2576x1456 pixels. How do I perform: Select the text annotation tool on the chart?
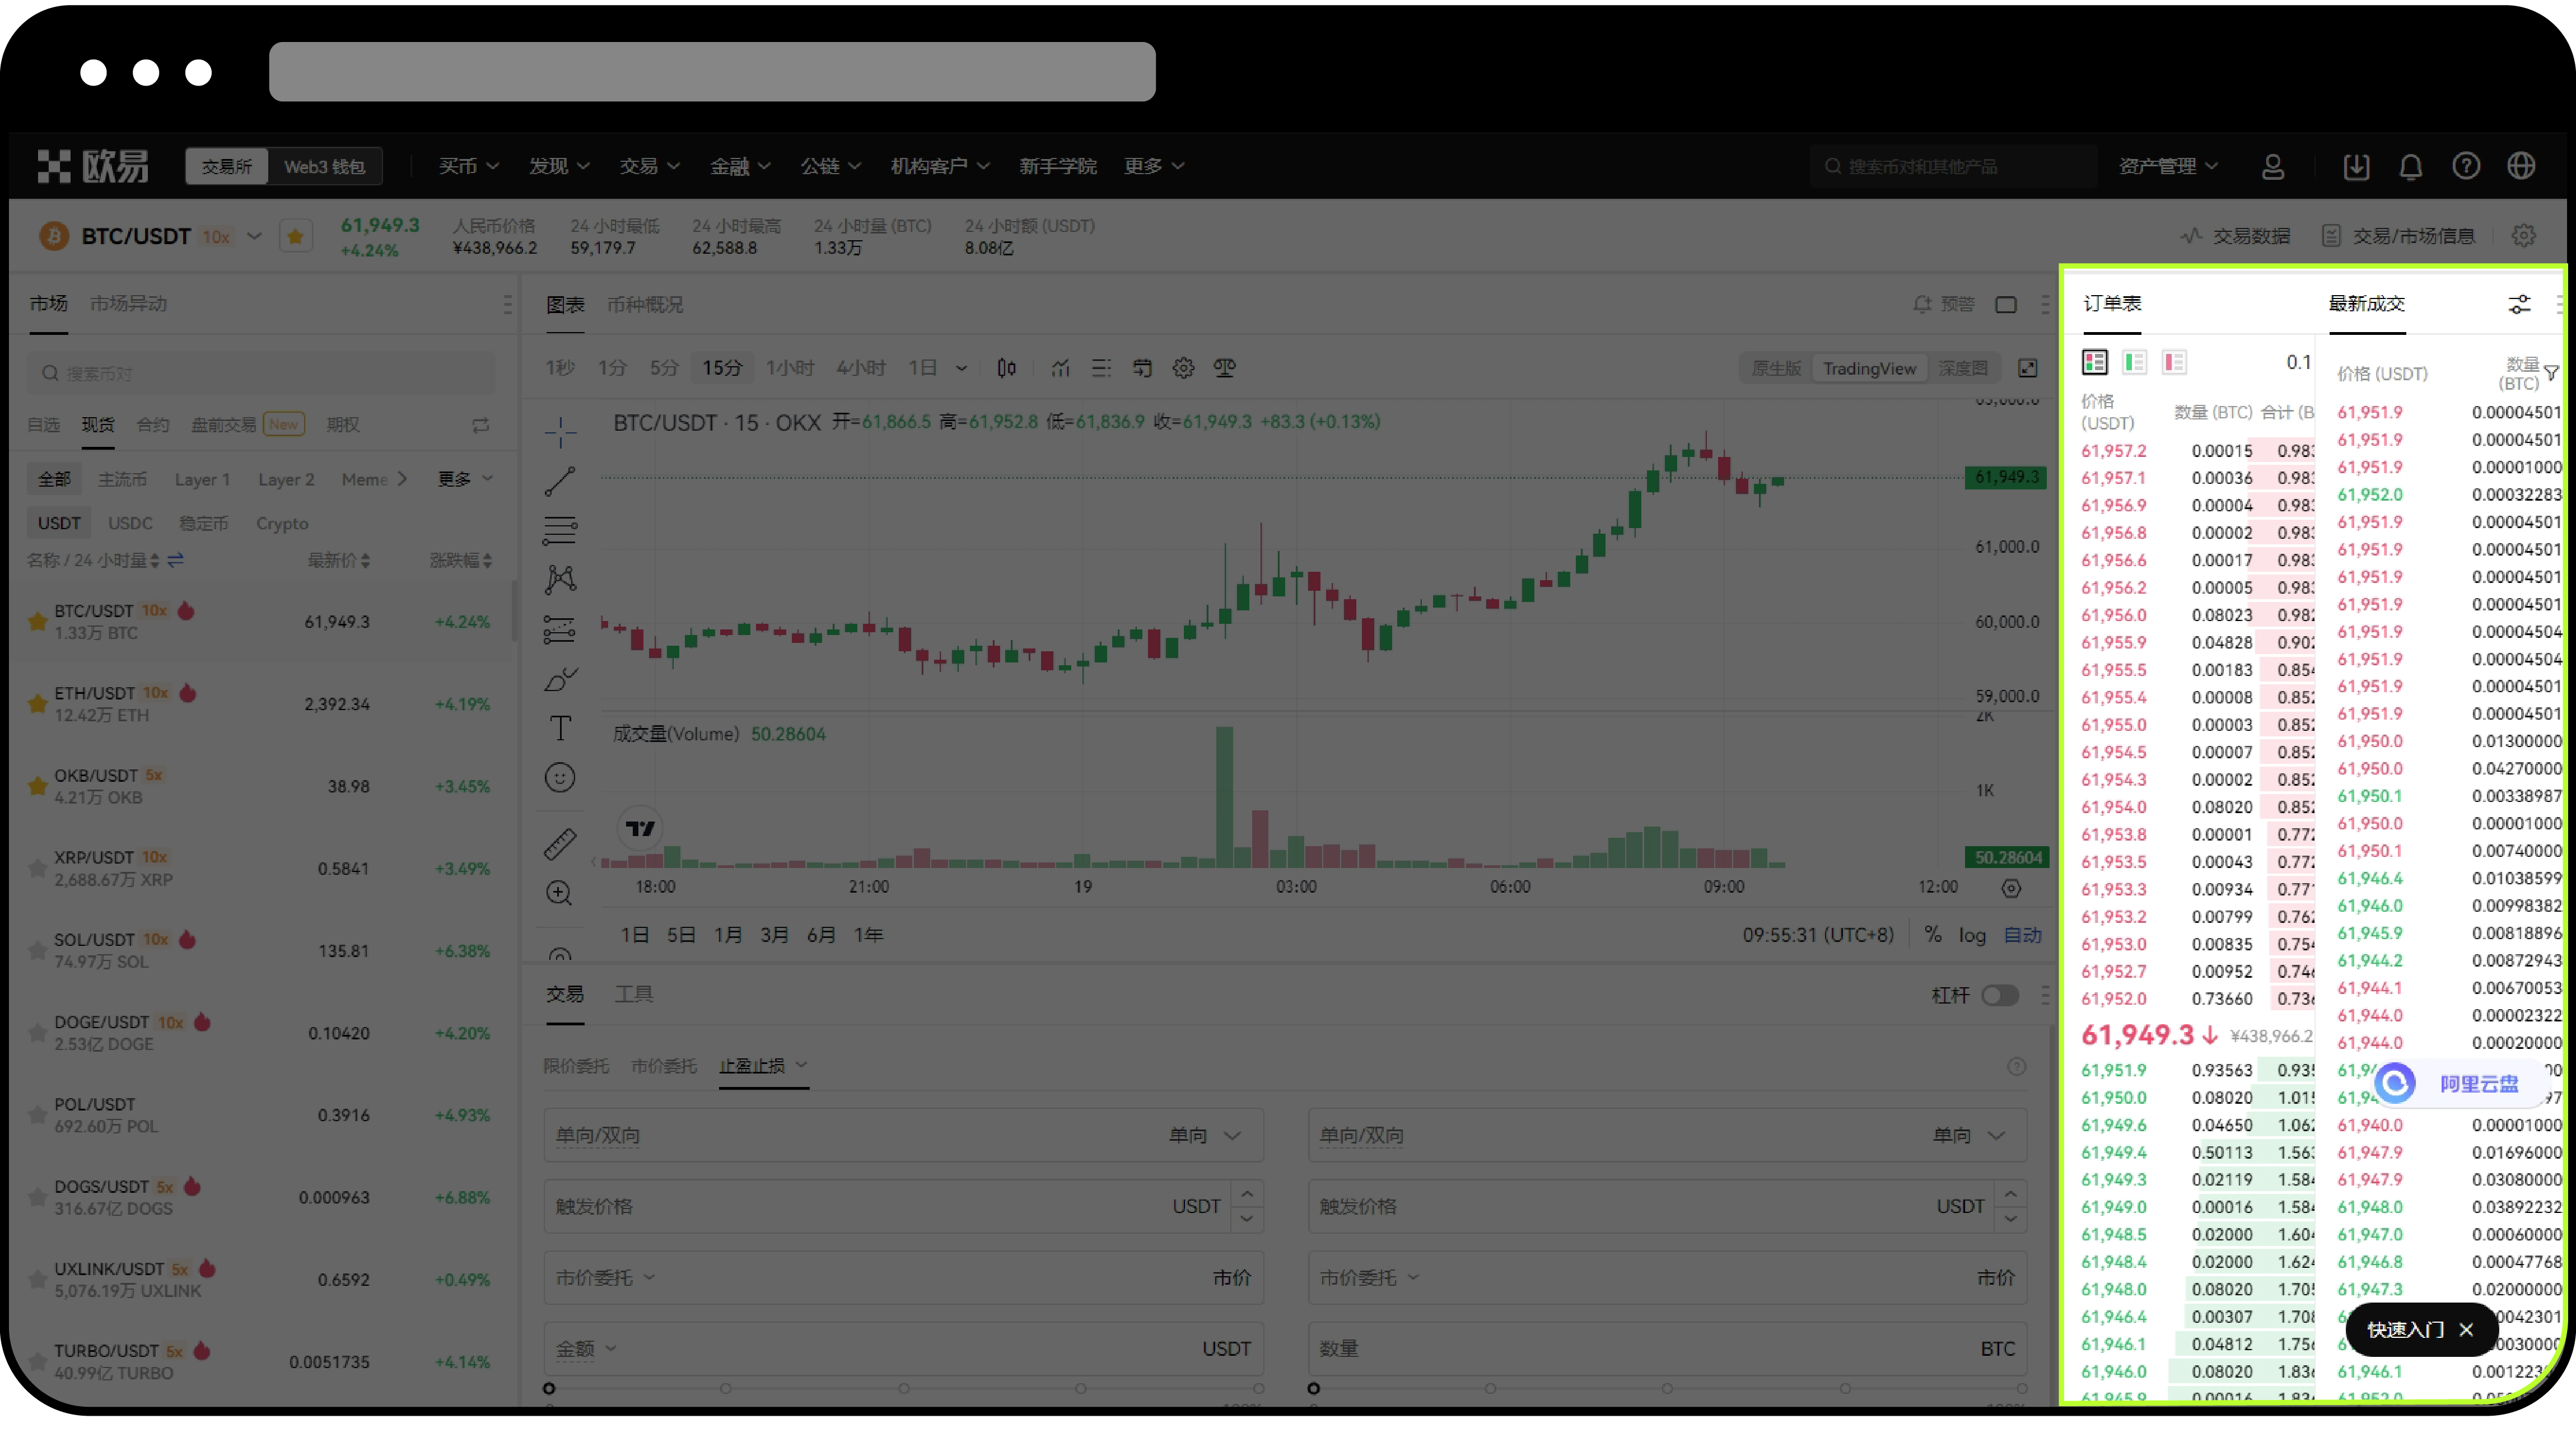(x=560, y=727)
